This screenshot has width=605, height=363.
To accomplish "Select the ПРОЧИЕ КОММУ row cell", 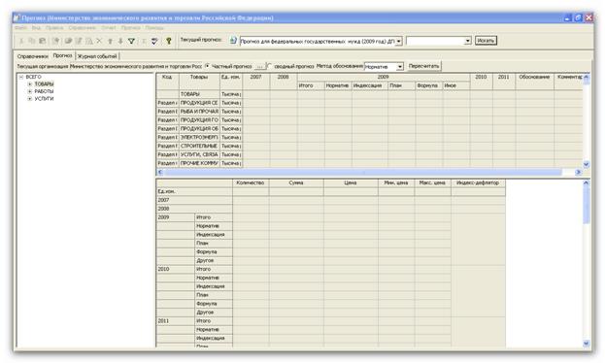I will (199, 163).
